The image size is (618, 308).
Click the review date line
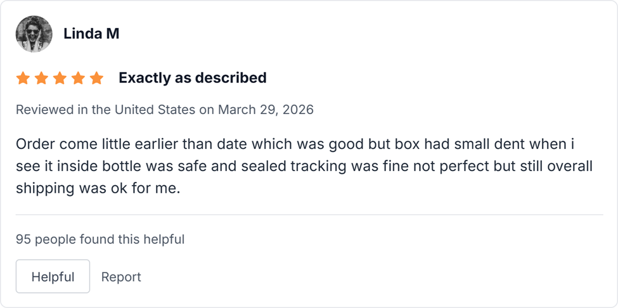165,110
